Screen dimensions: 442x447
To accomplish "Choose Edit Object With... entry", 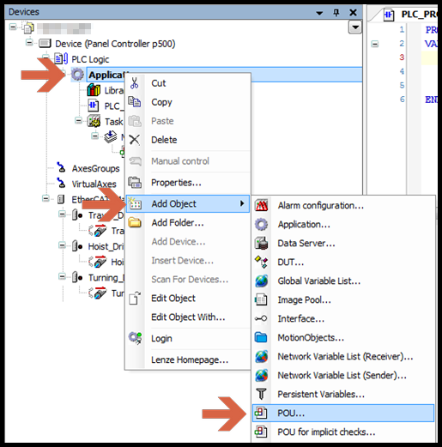I will pos(188,317).
